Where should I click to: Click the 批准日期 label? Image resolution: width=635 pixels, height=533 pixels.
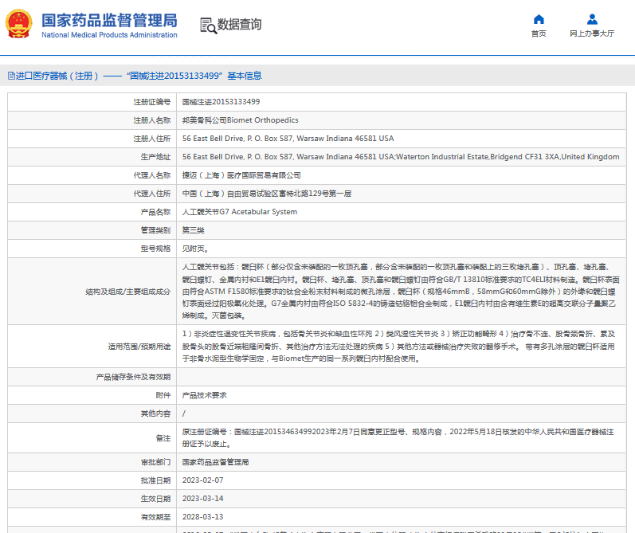click(x=156, y=480)
